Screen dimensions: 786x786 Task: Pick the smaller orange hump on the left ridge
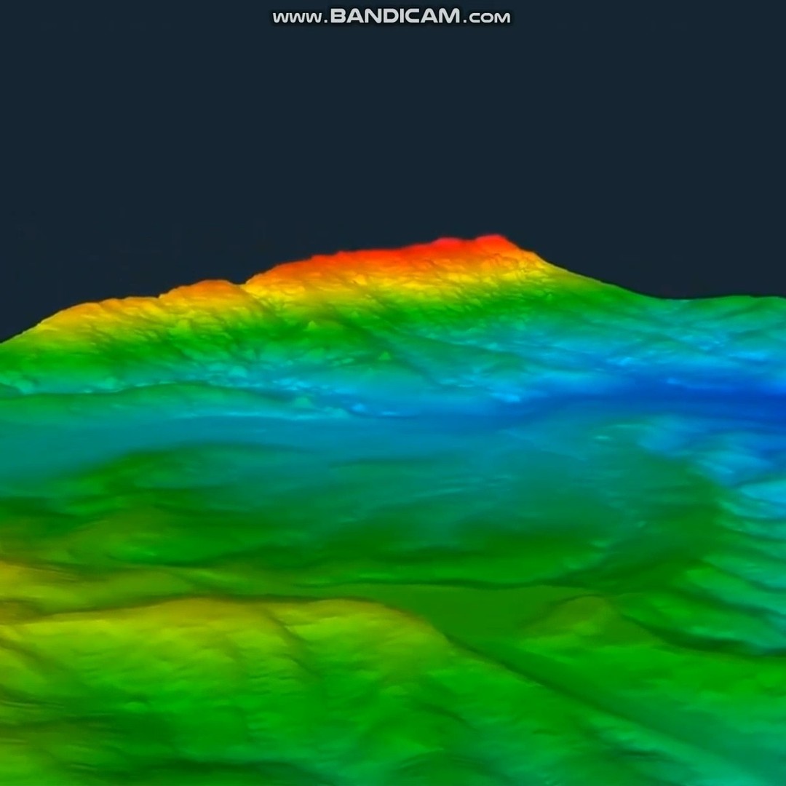click(207, 289)
